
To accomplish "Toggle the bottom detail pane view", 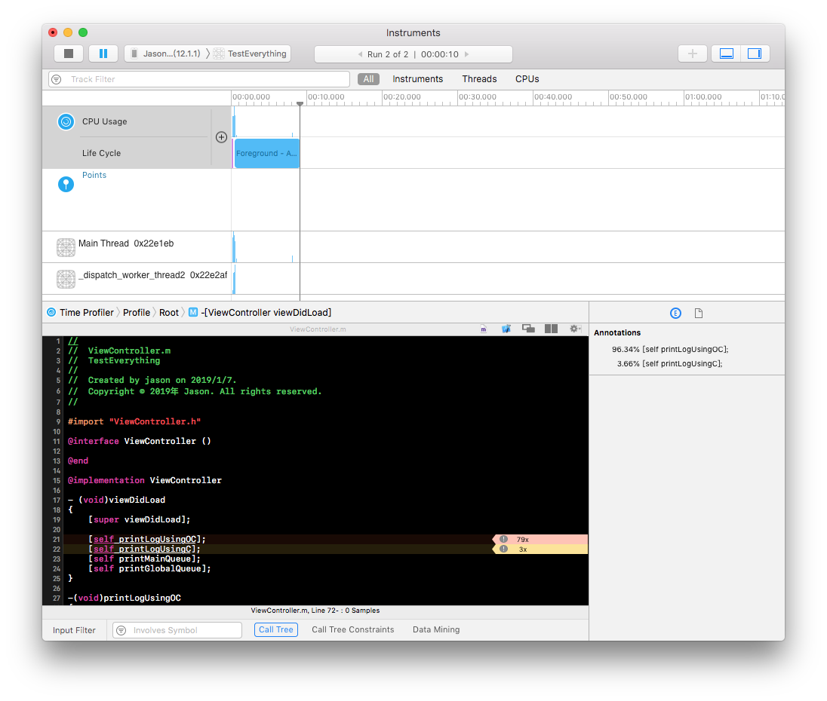I will [726, 53].
